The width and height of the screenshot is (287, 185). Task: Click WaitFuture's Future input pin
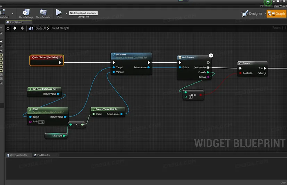coord(180,67)
